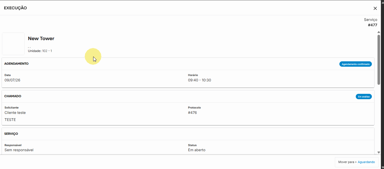Click the Em análise status badge
This screenshot has height=169, width=384.
(364, 97)
